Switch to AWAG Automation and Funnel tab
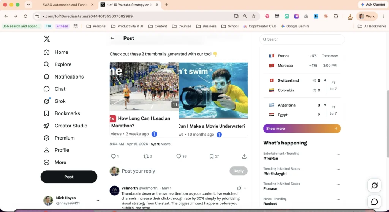This screenshot has width=389, height=212. click(x=65, y=5)
